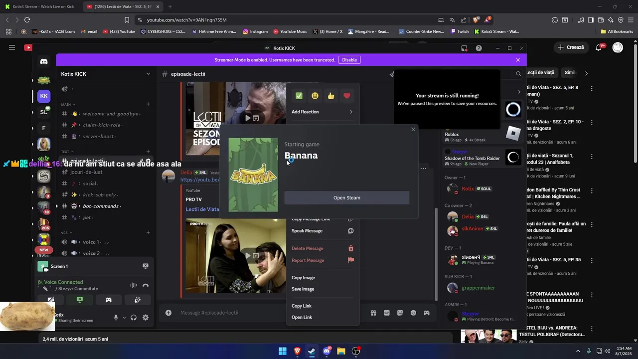Open the Twitch bookmark

pyautogui.click(x=460, y=31)
